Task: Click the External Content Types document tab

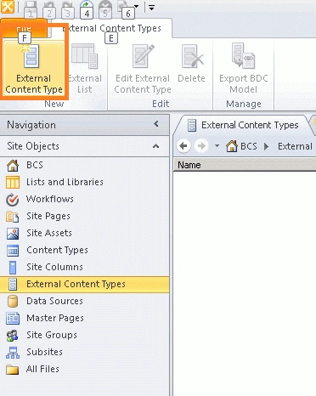Action: (242, 125)
